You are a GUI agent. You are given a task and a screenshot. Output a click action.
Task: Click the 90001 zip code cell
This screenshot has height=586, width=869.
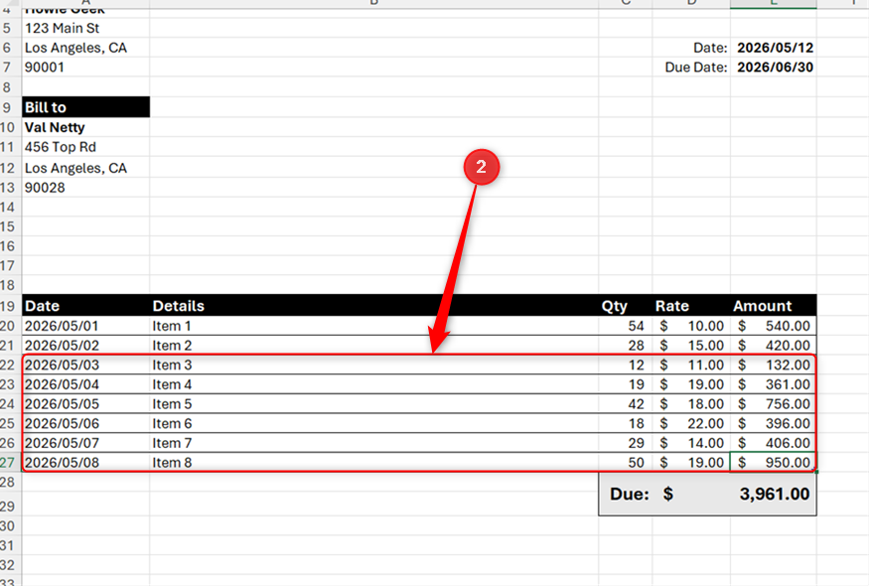(85, 68)
